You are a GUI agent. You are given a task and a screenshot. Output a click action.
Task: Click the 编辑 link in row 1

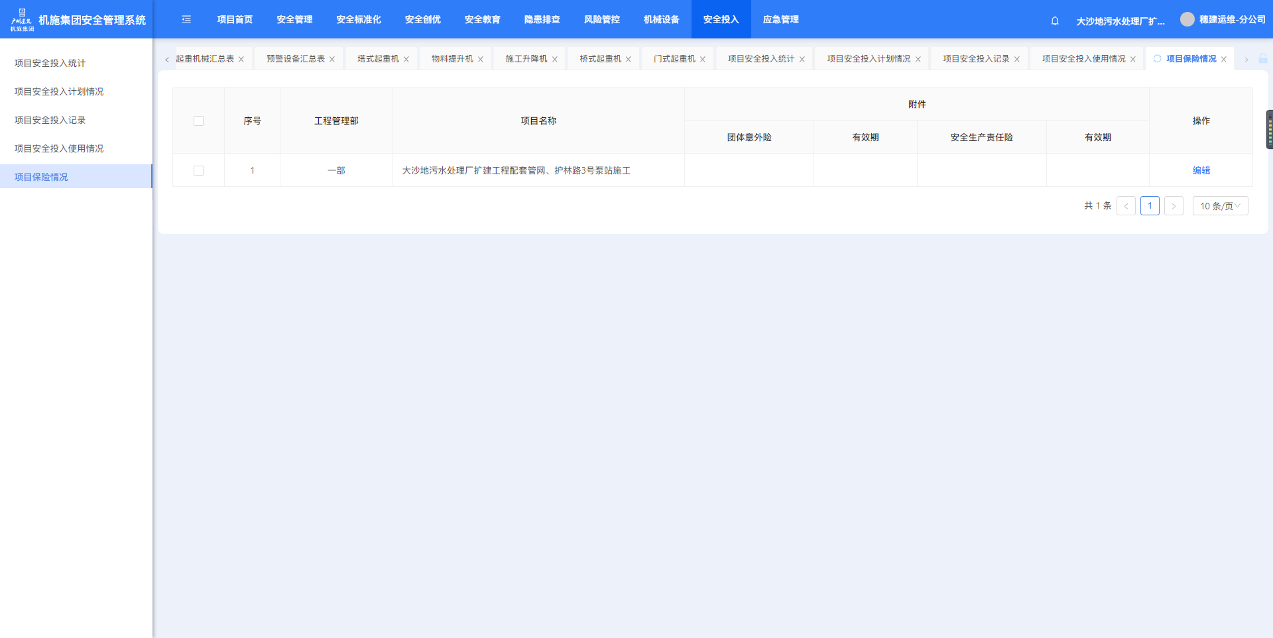tap(1201, 170)
